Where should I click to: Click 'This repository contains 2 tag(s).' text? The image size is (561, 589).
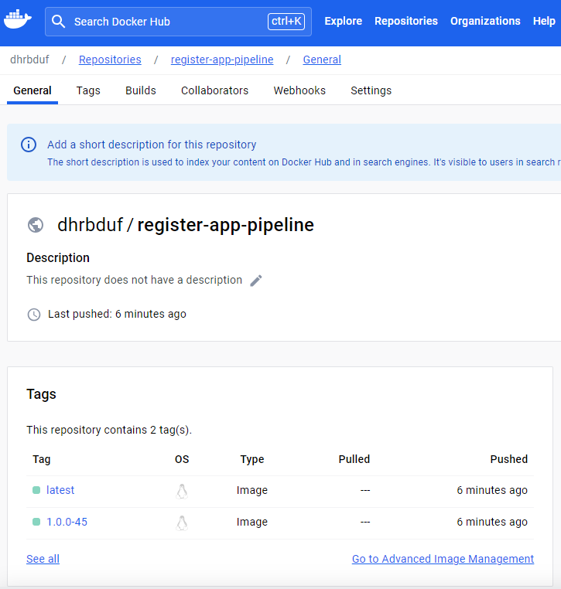[109, 430]
